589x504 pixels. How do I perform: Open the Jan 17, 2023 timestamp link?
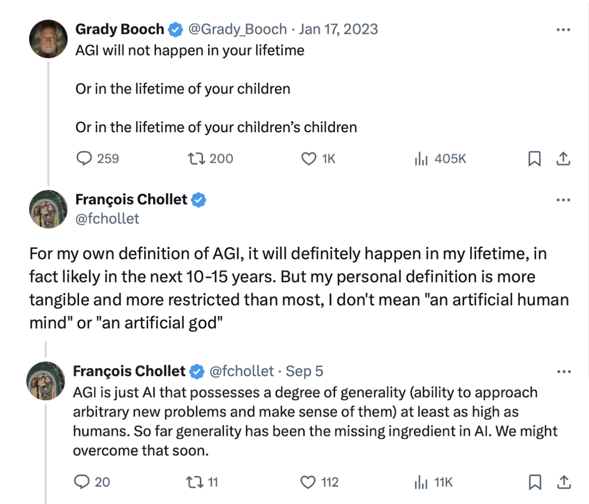coord(338,29)
